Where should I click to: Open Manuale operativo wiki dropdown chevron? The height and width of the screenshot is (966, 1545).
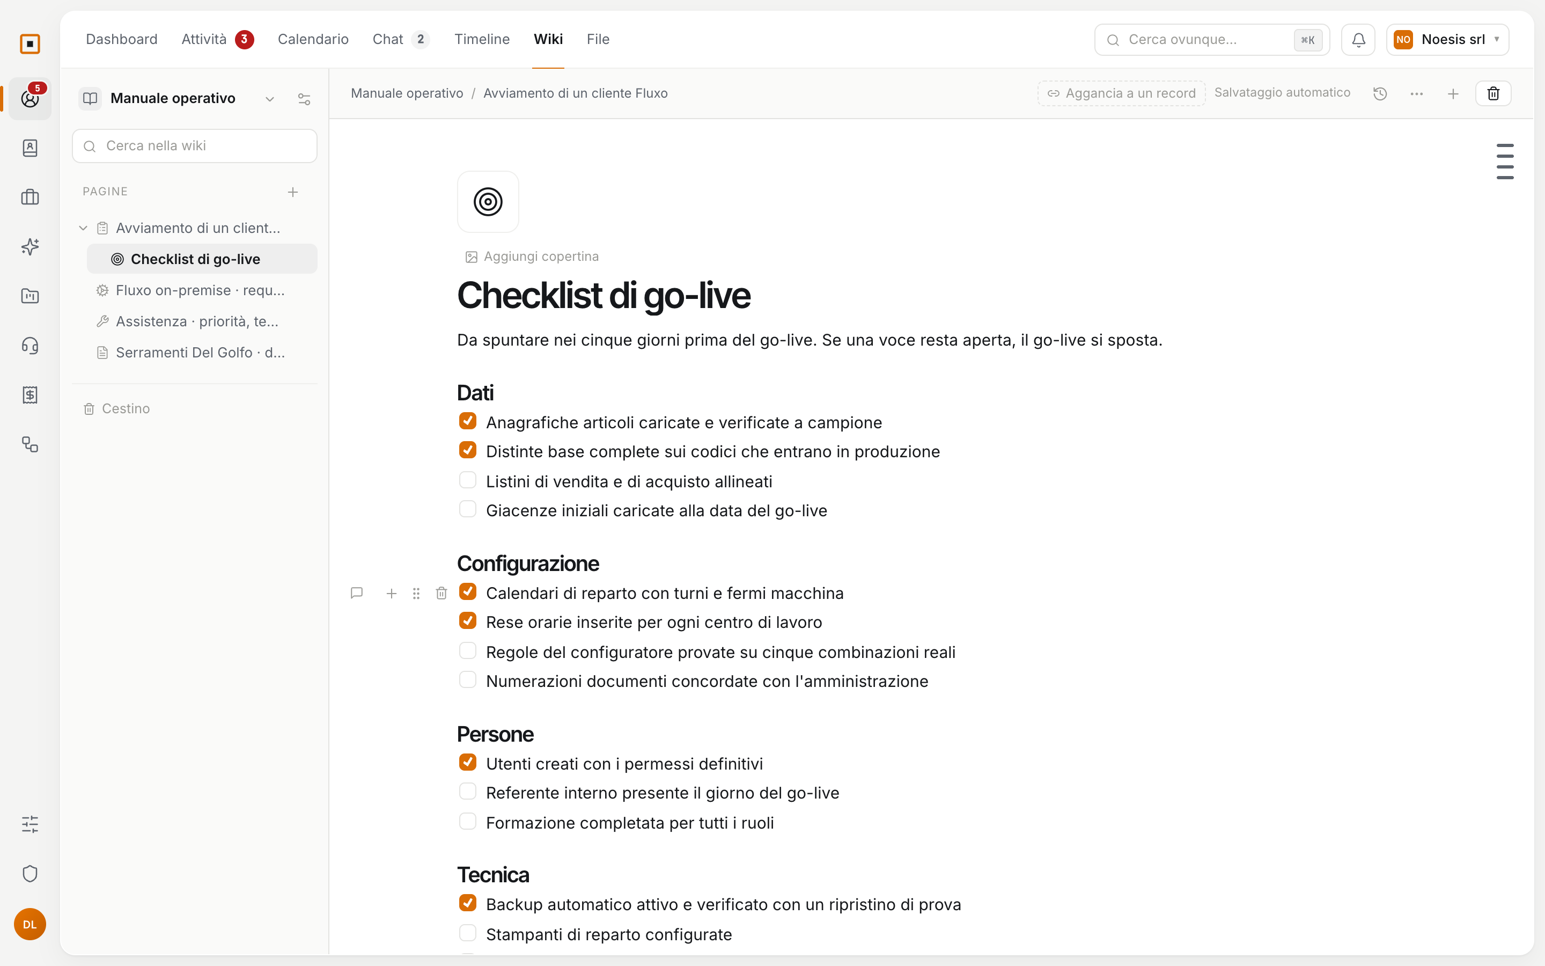pyautogui.click(x=269, y=99)
